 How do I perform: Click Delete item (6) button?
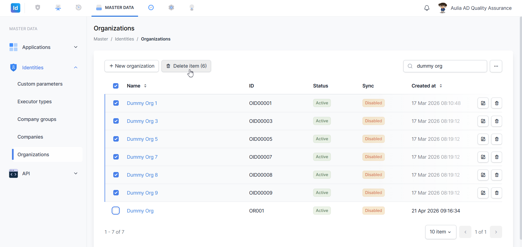(186, 66)
